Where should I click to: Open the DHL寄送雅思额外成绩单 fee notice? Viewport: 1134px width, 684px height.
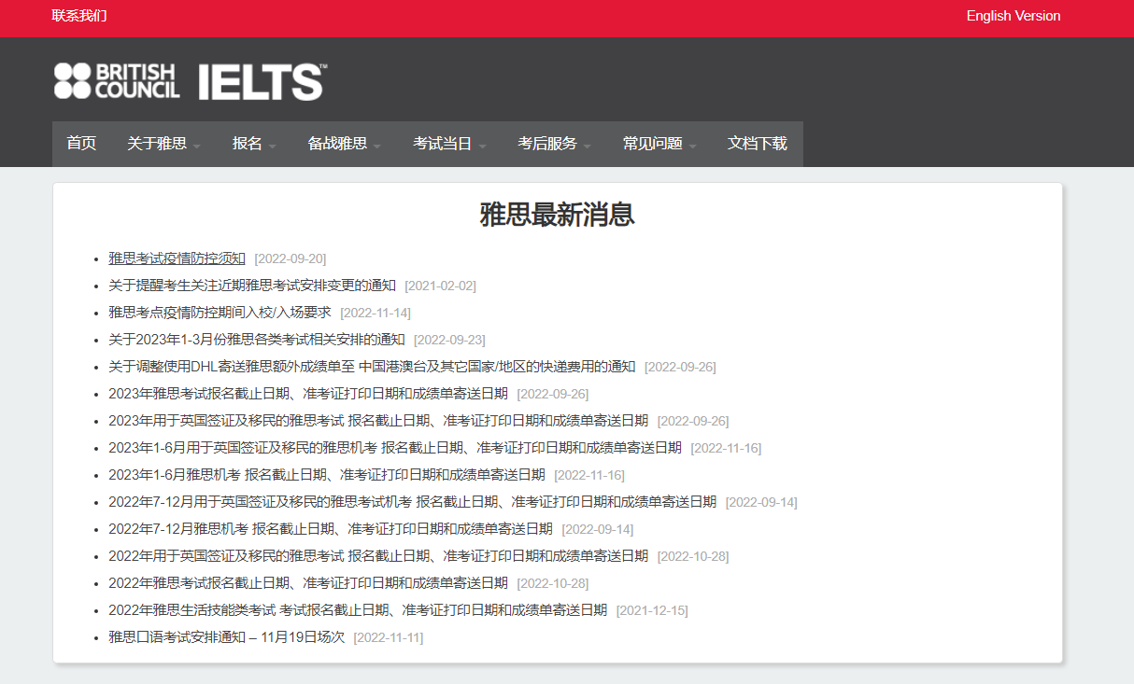coord(372,367)
